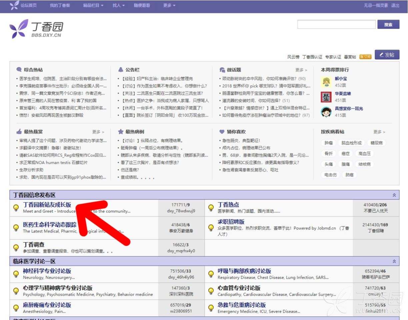This screenshot has width=408, height=320.
Task: Select the 肺癌 disease tag
Action: point(349,175)
